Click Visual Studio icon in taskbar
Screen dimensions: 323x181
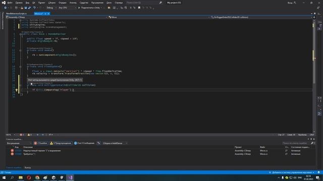pyautogui.click(x=70, y=177)
